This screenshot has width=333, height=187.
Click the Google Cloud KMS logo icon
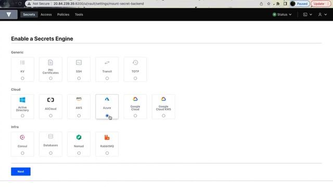pos(163,99)
